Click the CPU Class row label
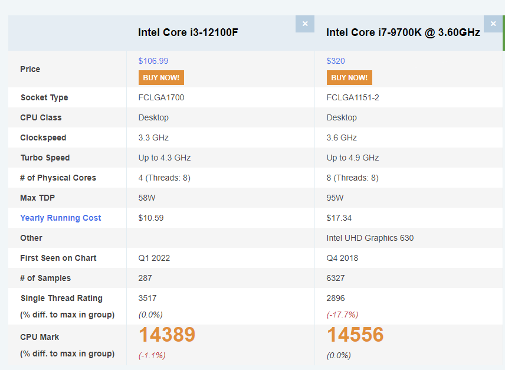 coord(41,117)
